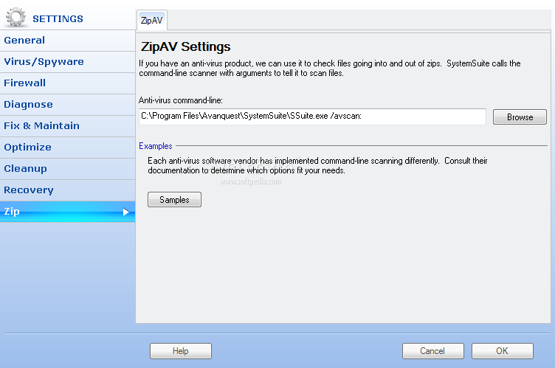Click the white arrow on Zip row
The width and height of the screenshot is (555, 368).
click(x=125, y=212)
